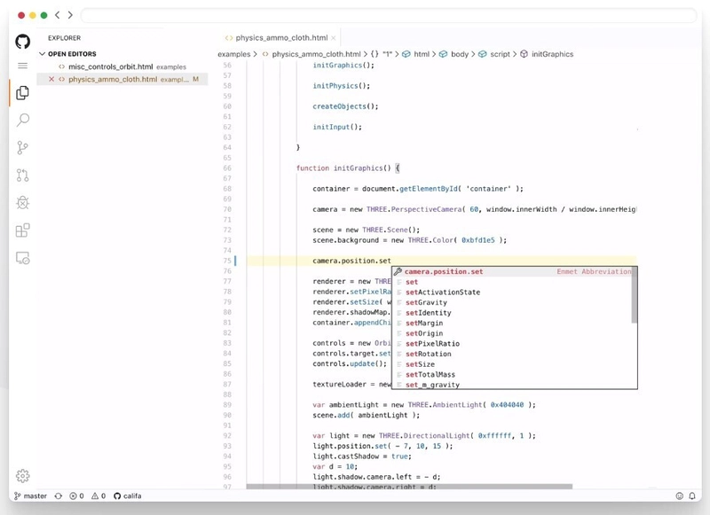The width and height of the screenshot is (710, 515).
Task: Open the Pull Requests view icon
Action: [x=23, y=176]
